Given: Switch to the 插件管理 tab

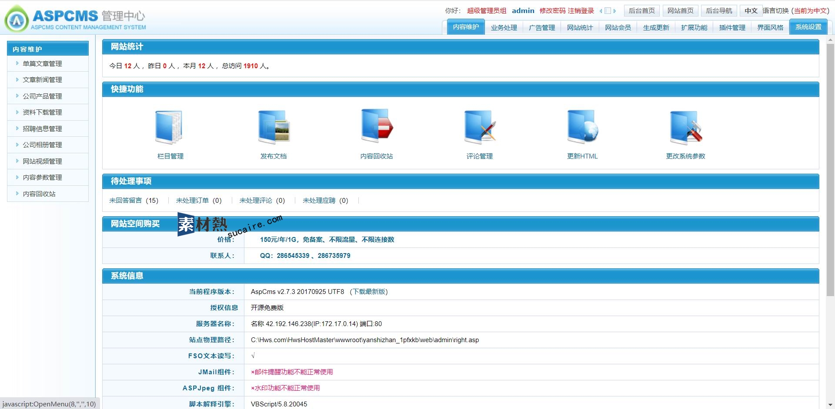Looking at the screenshot, I should 732,27.
